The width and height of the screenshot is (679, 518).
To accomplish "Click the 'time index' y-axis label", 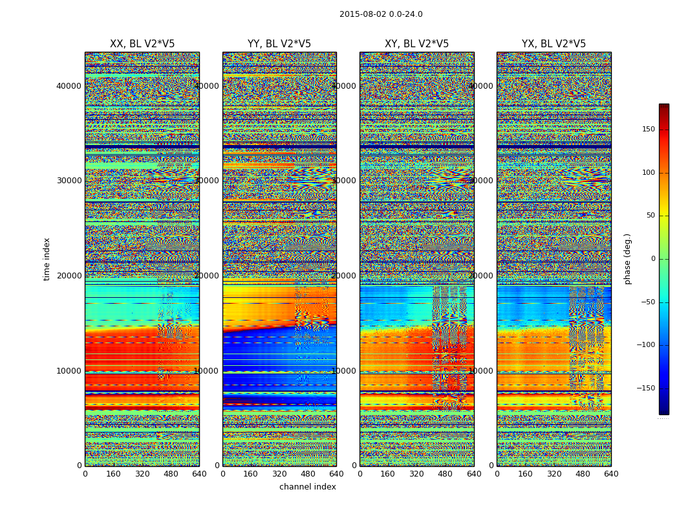I will click(47, 259).
